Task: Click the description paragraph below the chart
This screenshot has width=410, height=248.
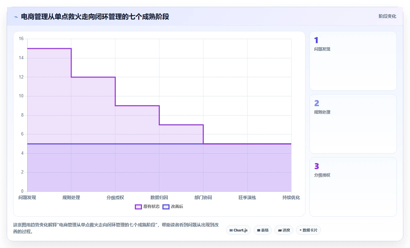Action: 116,228
